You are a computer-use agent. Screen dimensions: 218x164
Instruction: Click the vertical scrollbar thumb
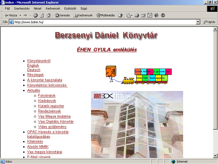215,80
